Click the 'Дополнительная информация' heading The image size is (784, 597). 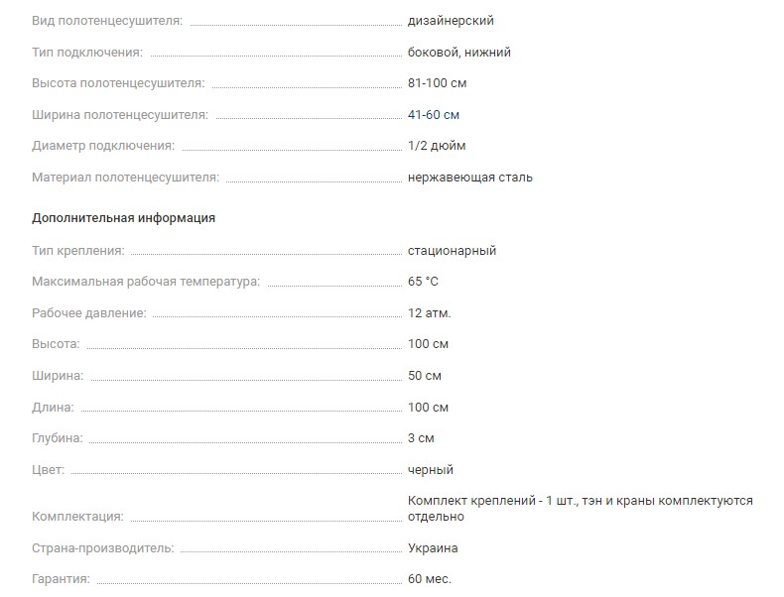123,218
